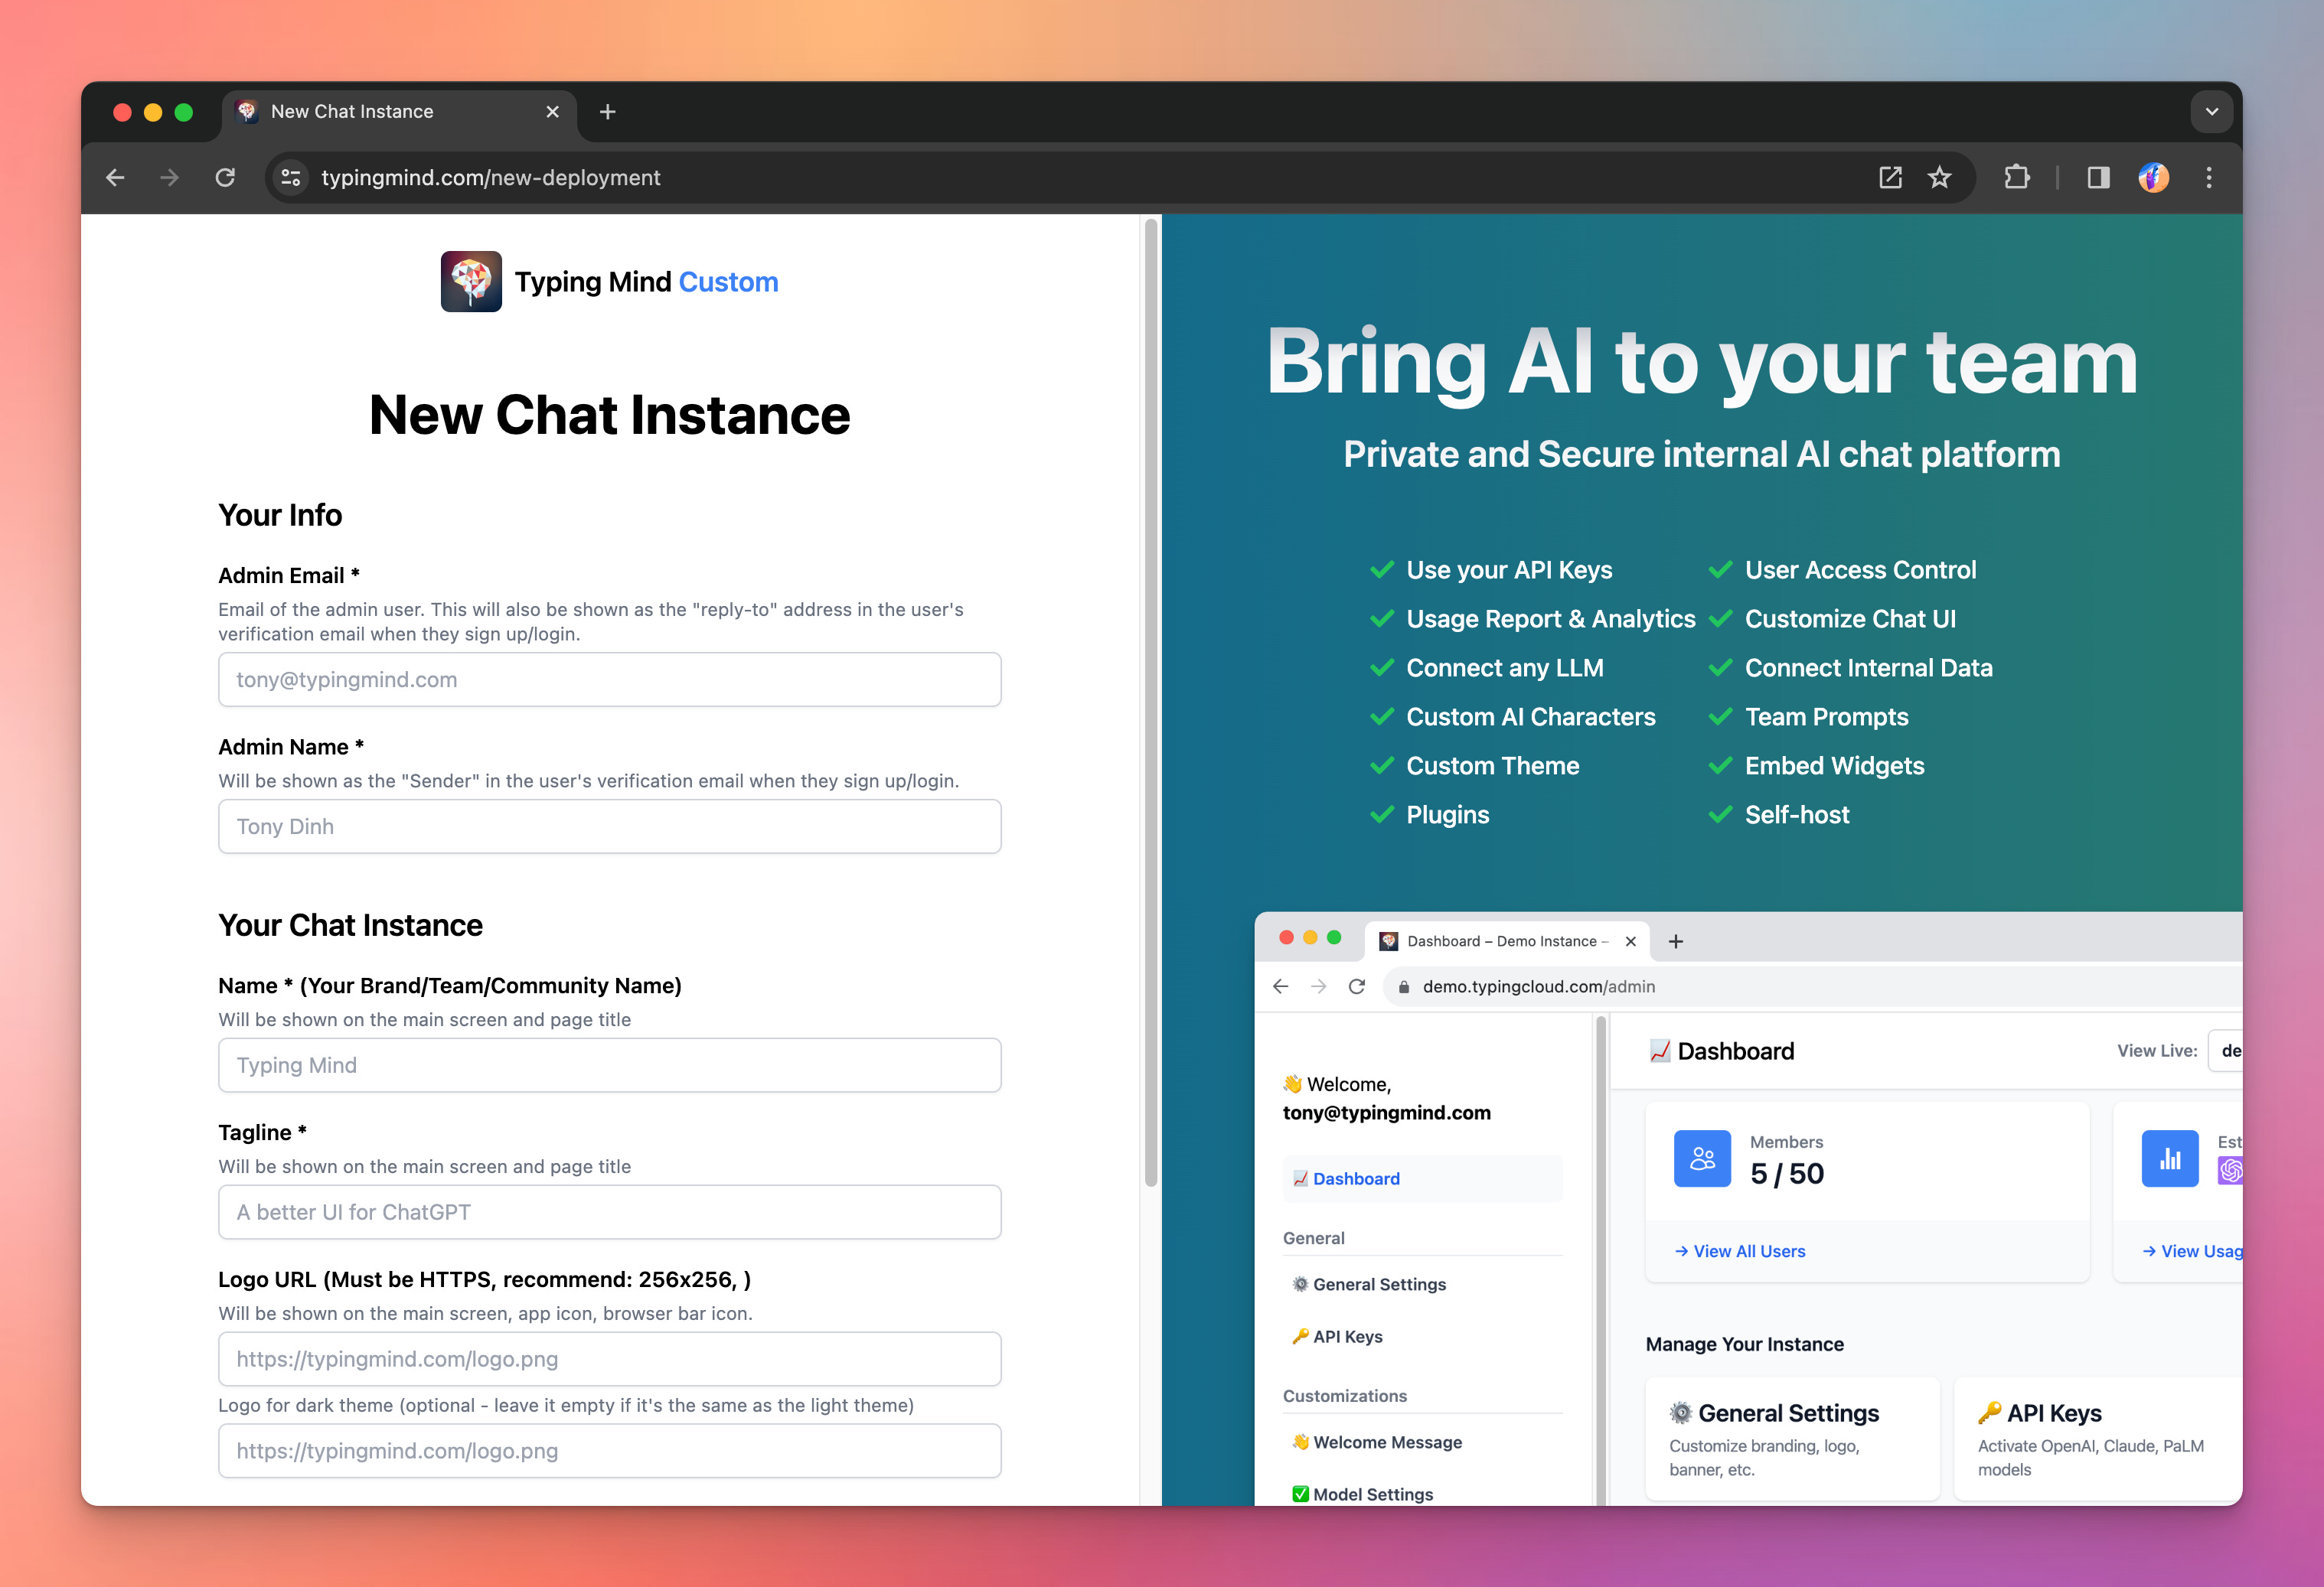The width and height of the screenshot is (2324, 1587).
Task: Select the New Chat Instance tab
Action: pos(398,112)
